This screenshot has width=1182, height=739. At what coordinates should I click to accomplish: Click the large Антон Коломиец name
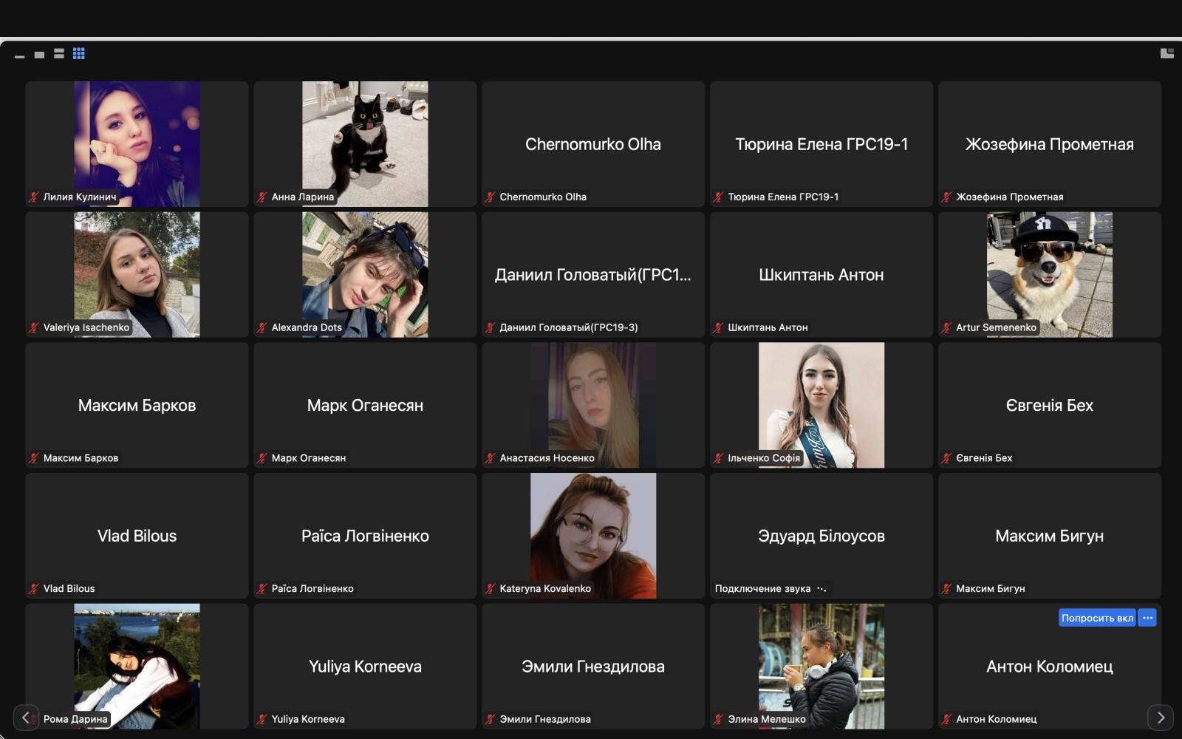1050,667
